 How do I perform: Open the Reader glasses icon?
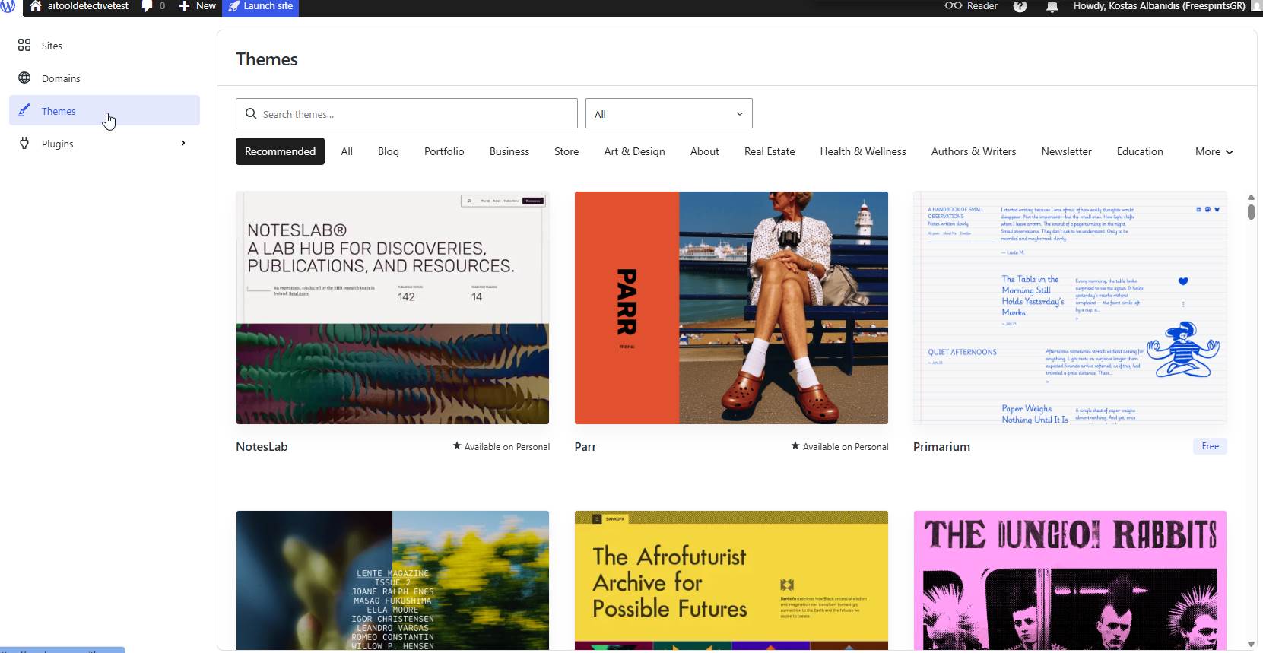[x=953, y=6]
